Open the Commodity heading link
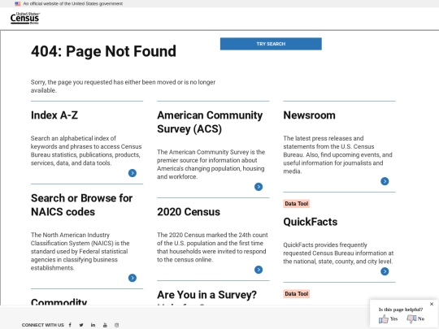Screen dimensions: 439x329 coord(59,301)
